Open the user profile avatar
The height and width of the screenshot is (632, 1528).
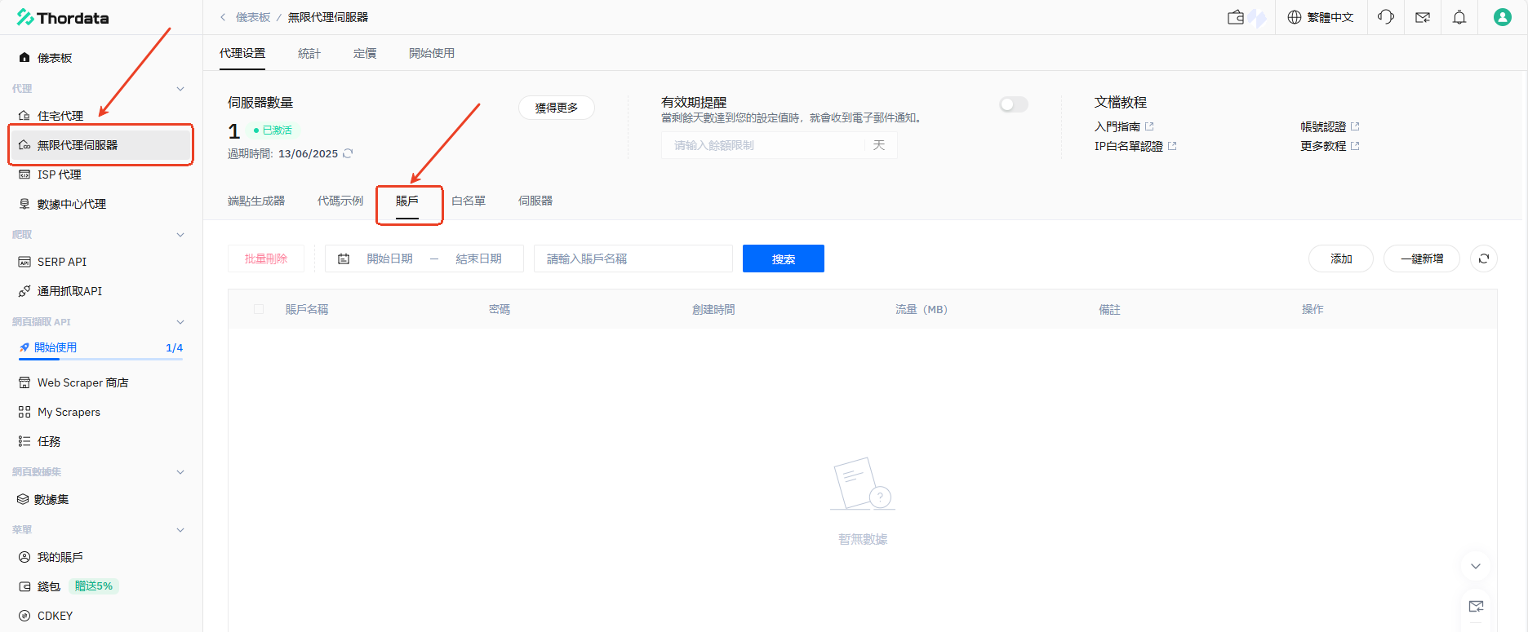tap(1502, 17)
